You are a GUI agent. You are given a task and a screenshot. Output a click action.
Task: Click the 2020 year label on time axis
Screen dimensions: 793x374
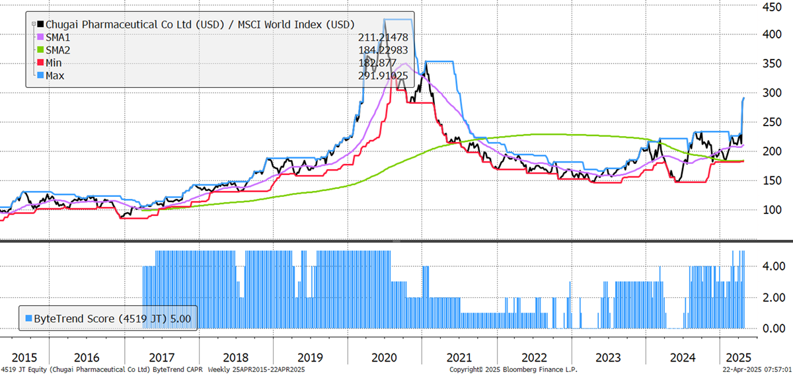coord(385,357)
